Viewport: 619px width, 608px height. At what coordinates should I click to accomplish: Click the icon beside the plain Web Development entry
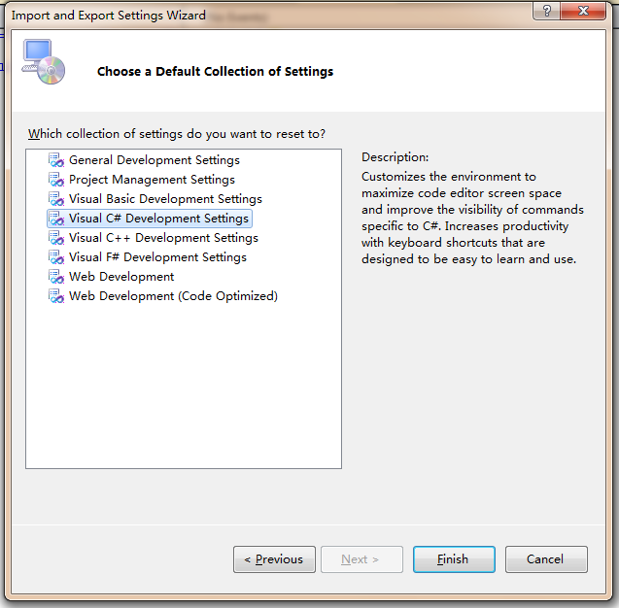(x=56, y=277)
